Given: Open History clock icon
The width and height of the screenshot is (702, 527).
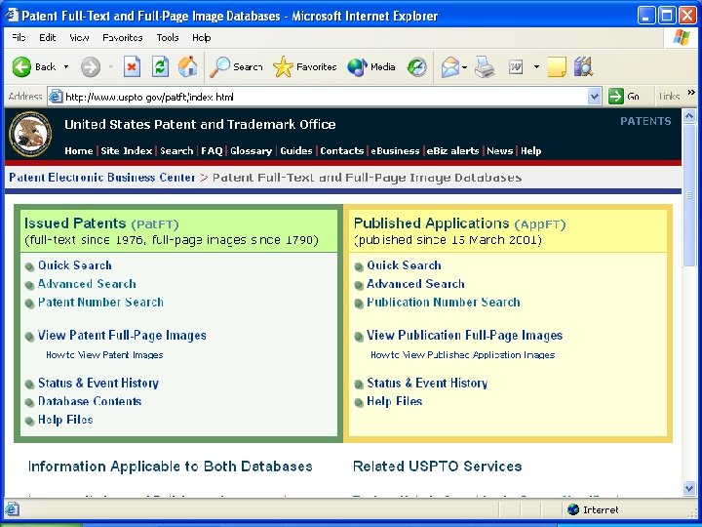Looking at the screenshot, I should 417,67.
